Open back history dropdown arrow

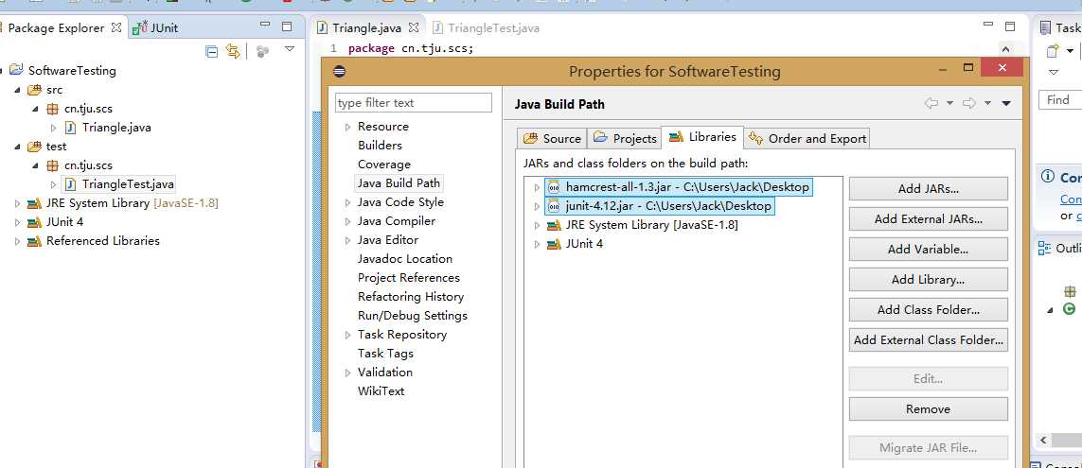tap(949, 103)
